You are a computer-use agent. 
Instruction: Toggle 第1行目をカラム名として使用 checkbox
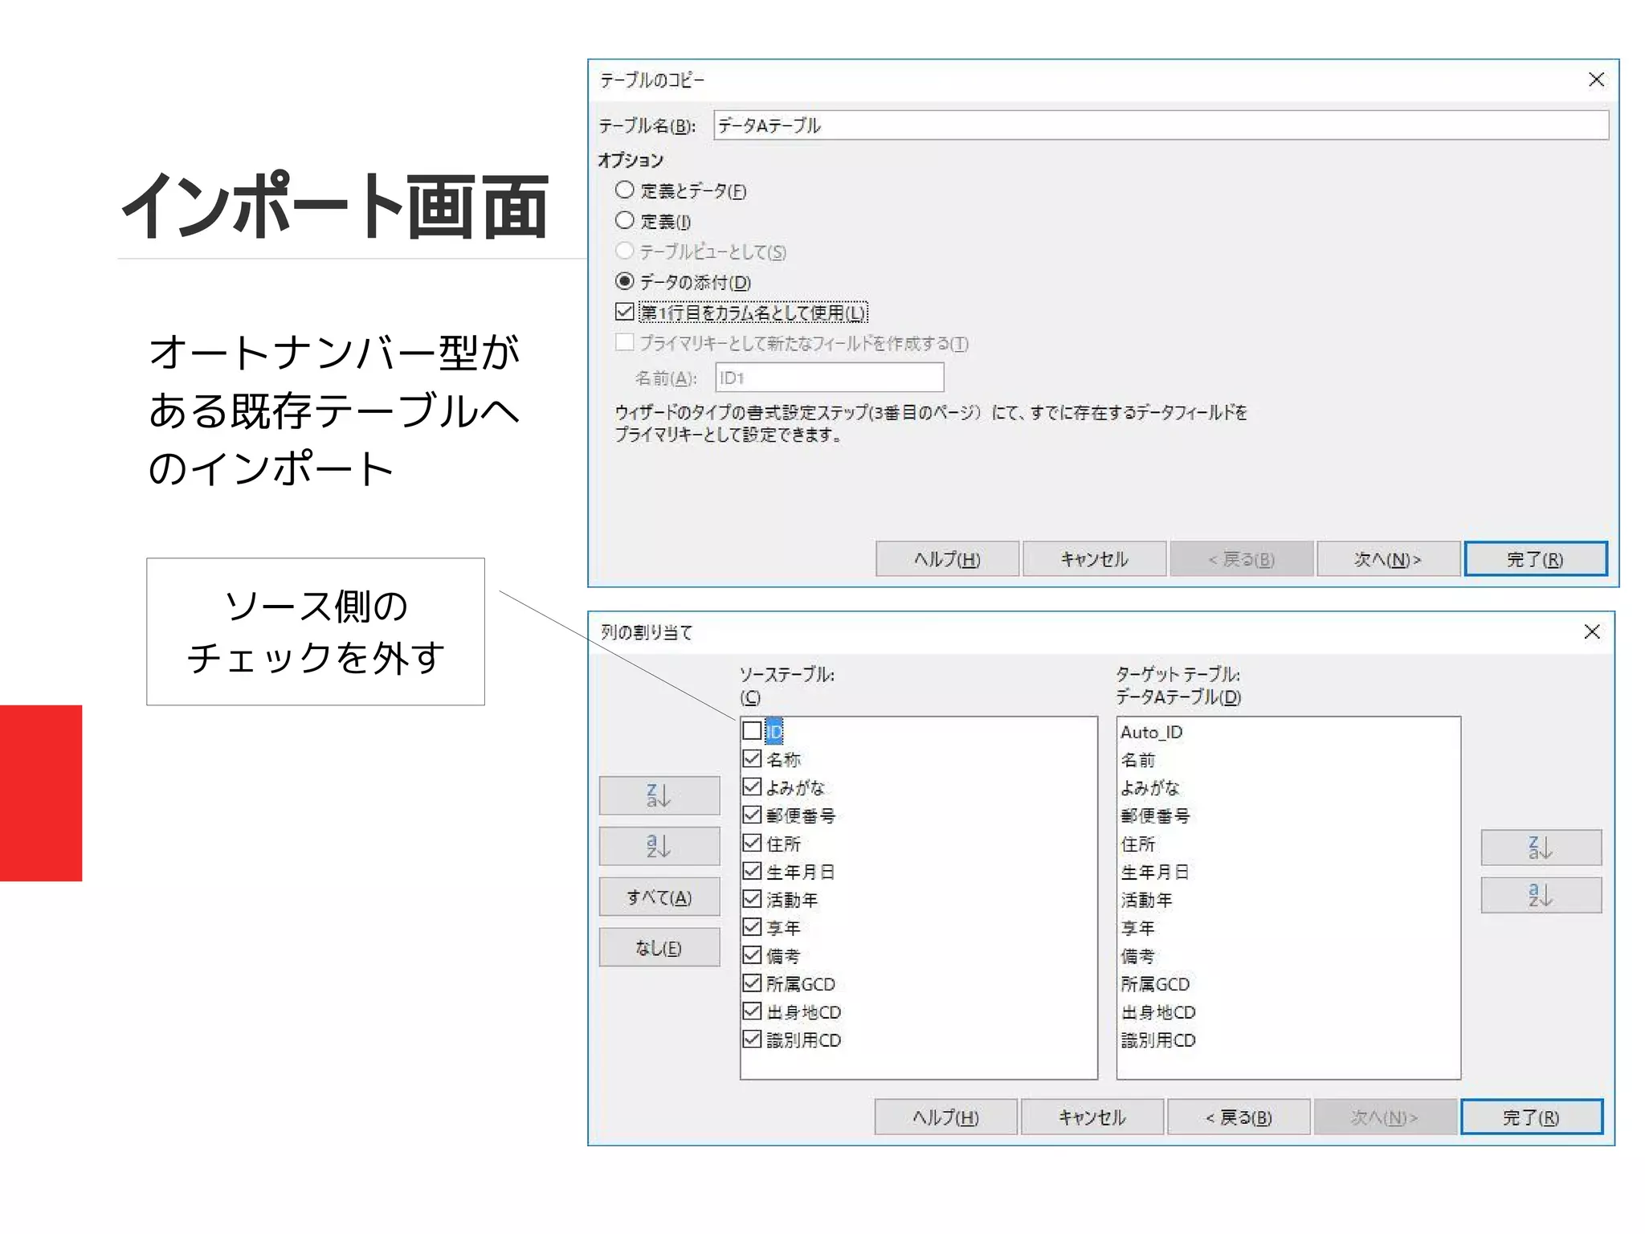click(624, 312)
